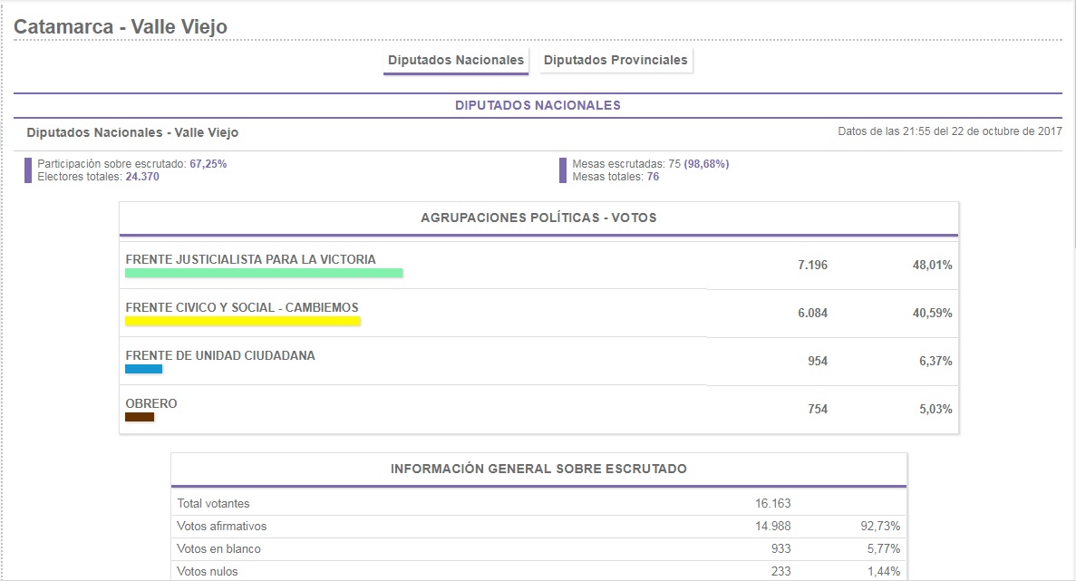Switch to Diputados Provinciales tab
This screenshot has height=581, width=1076.
pyautogui.click(x=616, y=61)
